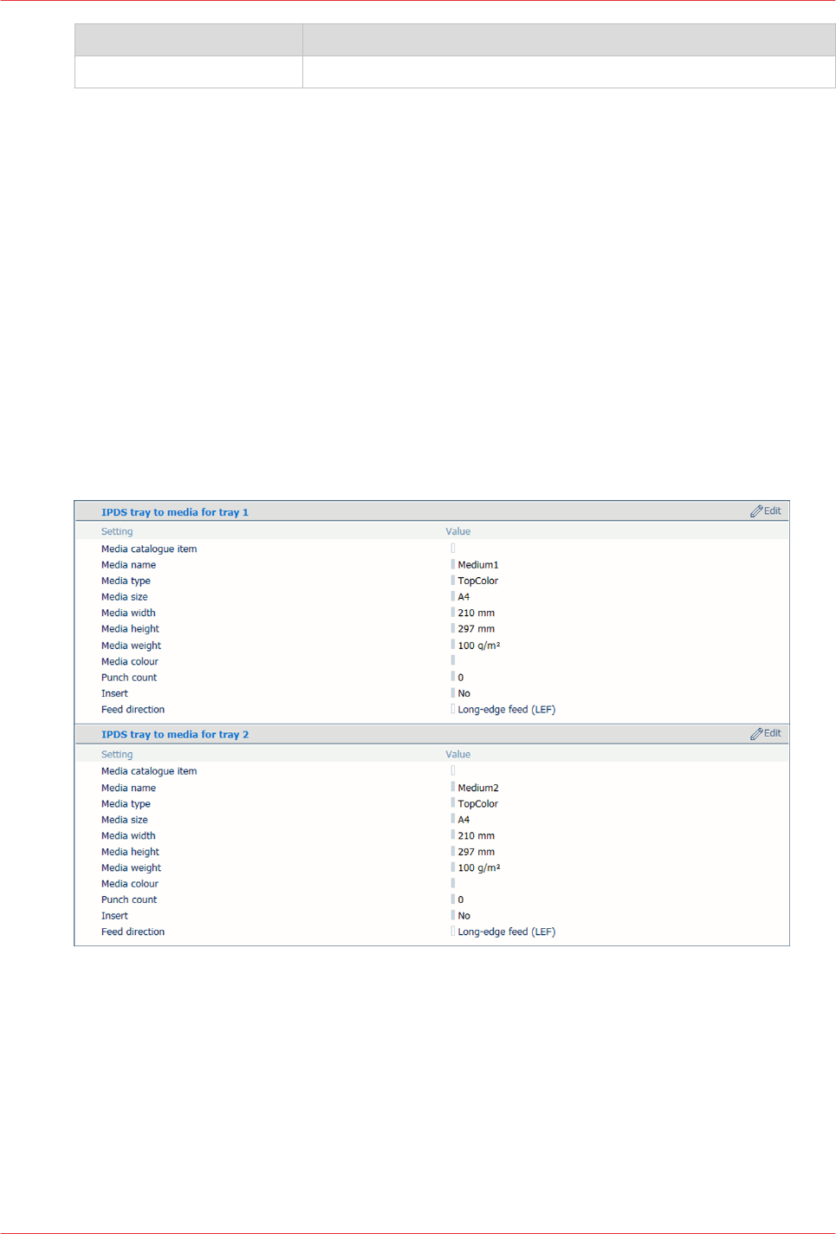Click 'Media size' label in tray 2

(x=125, y=820)
